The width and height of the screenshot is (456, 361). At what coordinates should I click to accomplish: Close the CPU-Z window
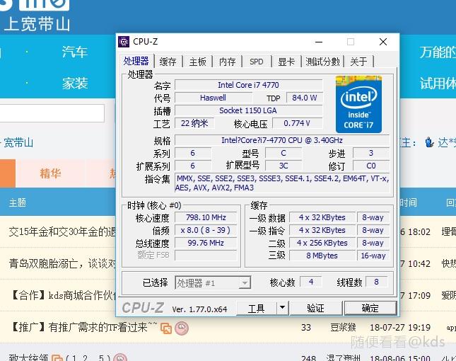point(383,42)
